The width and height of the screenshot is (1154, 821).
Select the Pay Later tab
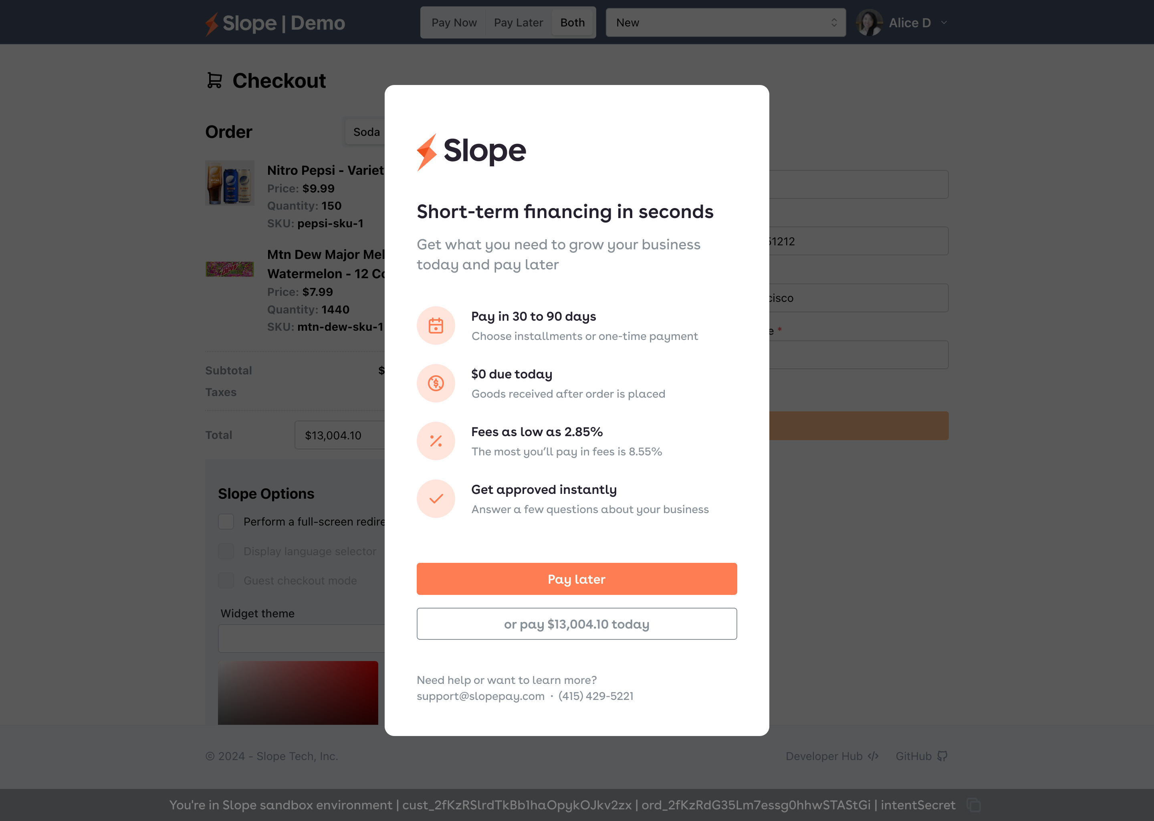tap(518, 23)
